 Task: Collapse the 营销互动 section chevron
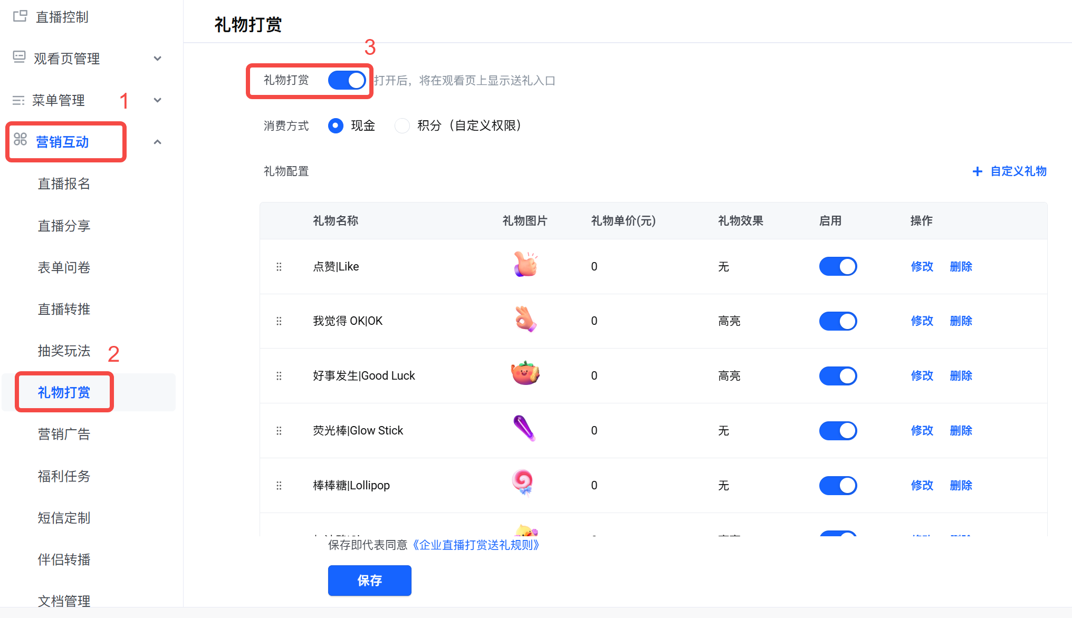pos(157,142)
